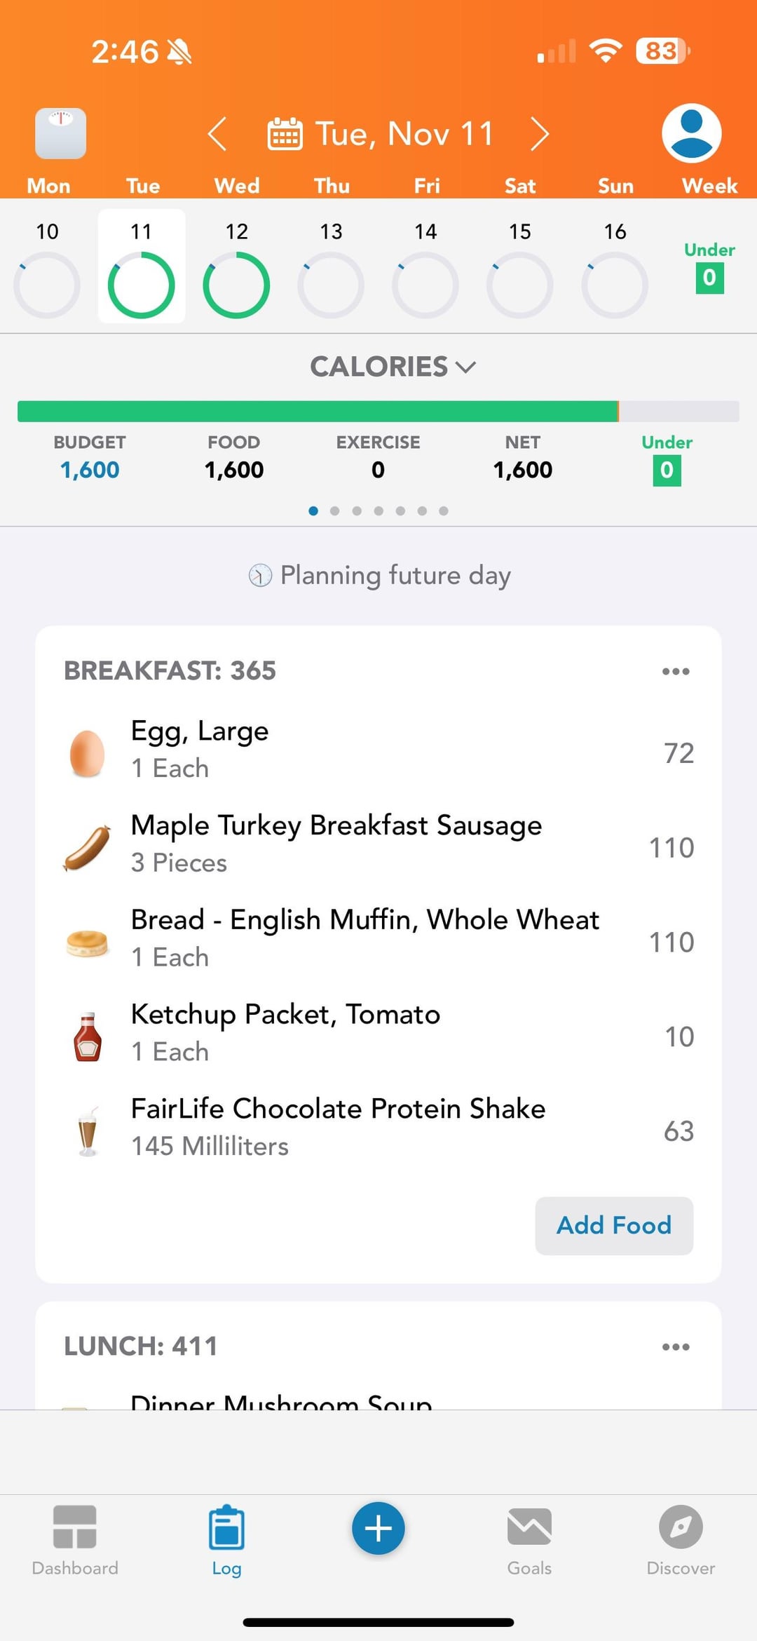This screenshot has width=757, height=1641.
Task: Go to previous day arrow
Action: click(217, 134)
